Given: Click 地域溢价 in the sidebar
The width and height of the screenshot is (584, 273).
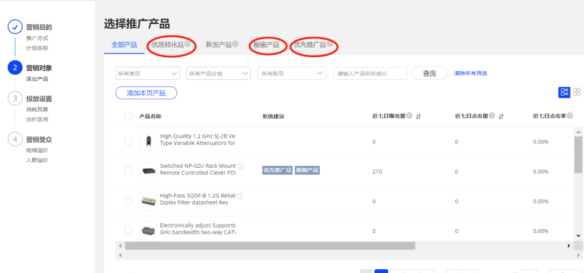Looking at the screenshot, I should [x=37, y=151].
